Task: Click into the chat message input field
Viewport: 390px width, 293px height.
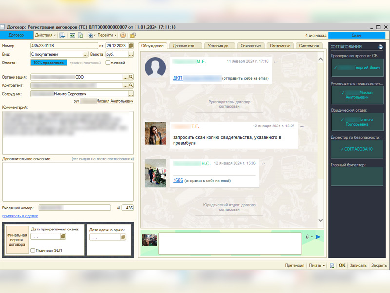Action: 229,243
